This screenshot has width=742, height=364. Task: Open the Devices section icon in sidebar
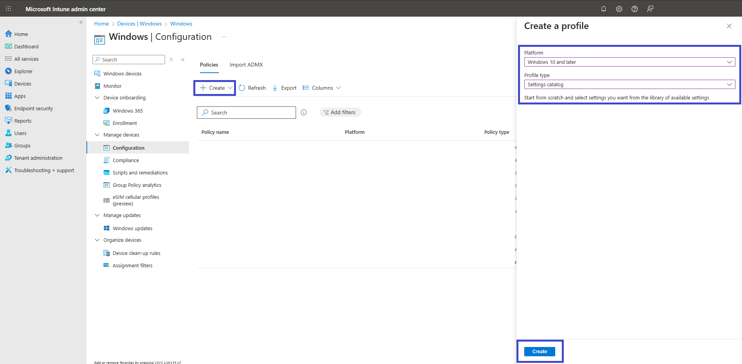point(9,83)
